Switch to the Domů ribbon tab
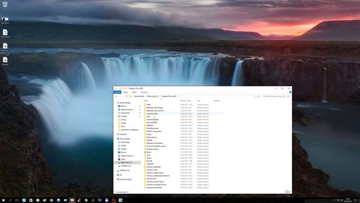 point(125,92)
